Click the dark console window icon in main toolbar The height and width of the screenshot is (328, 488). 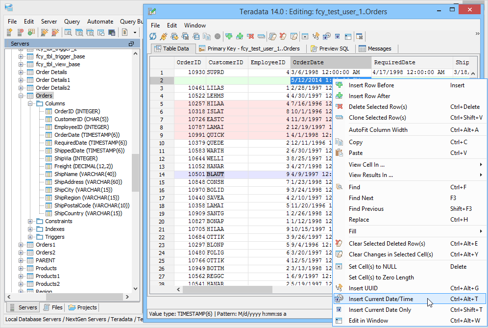click(112, 32)
